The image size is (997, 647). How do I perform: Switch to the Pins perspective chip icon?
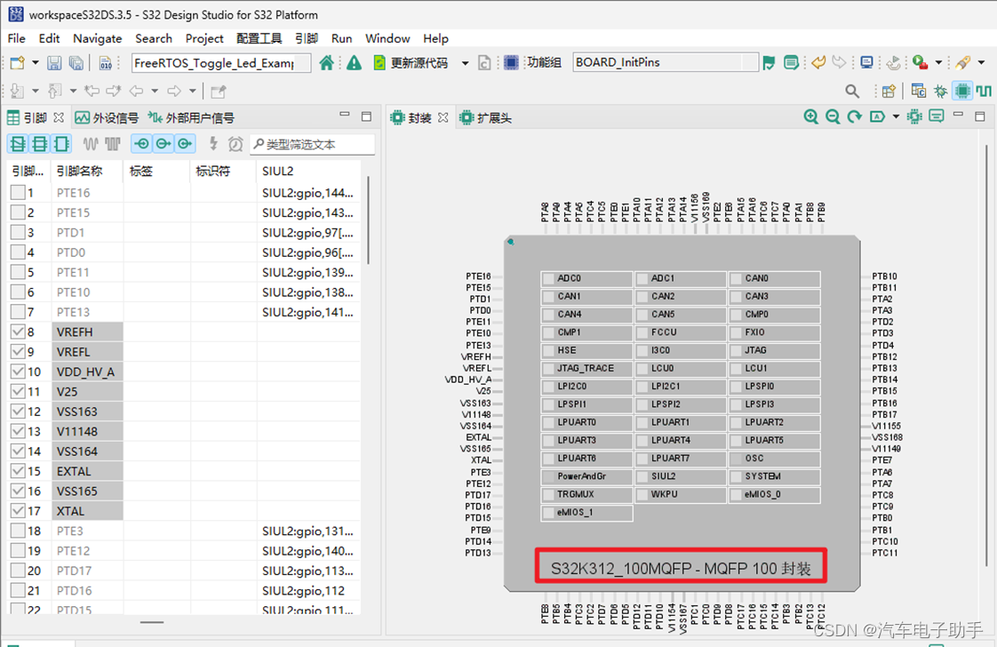(962, 91)
